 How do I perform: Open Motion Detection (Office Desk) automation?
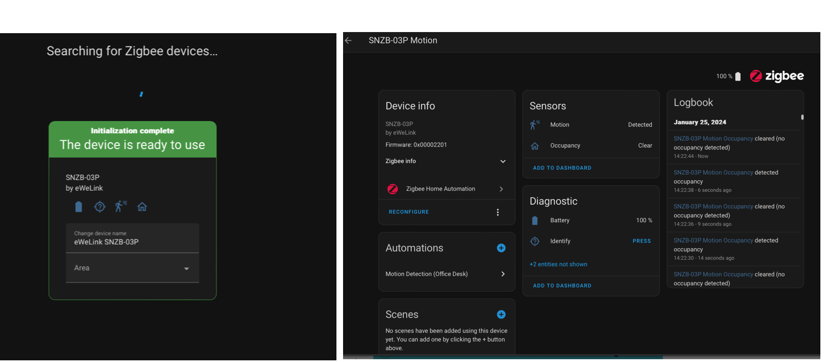446,274
